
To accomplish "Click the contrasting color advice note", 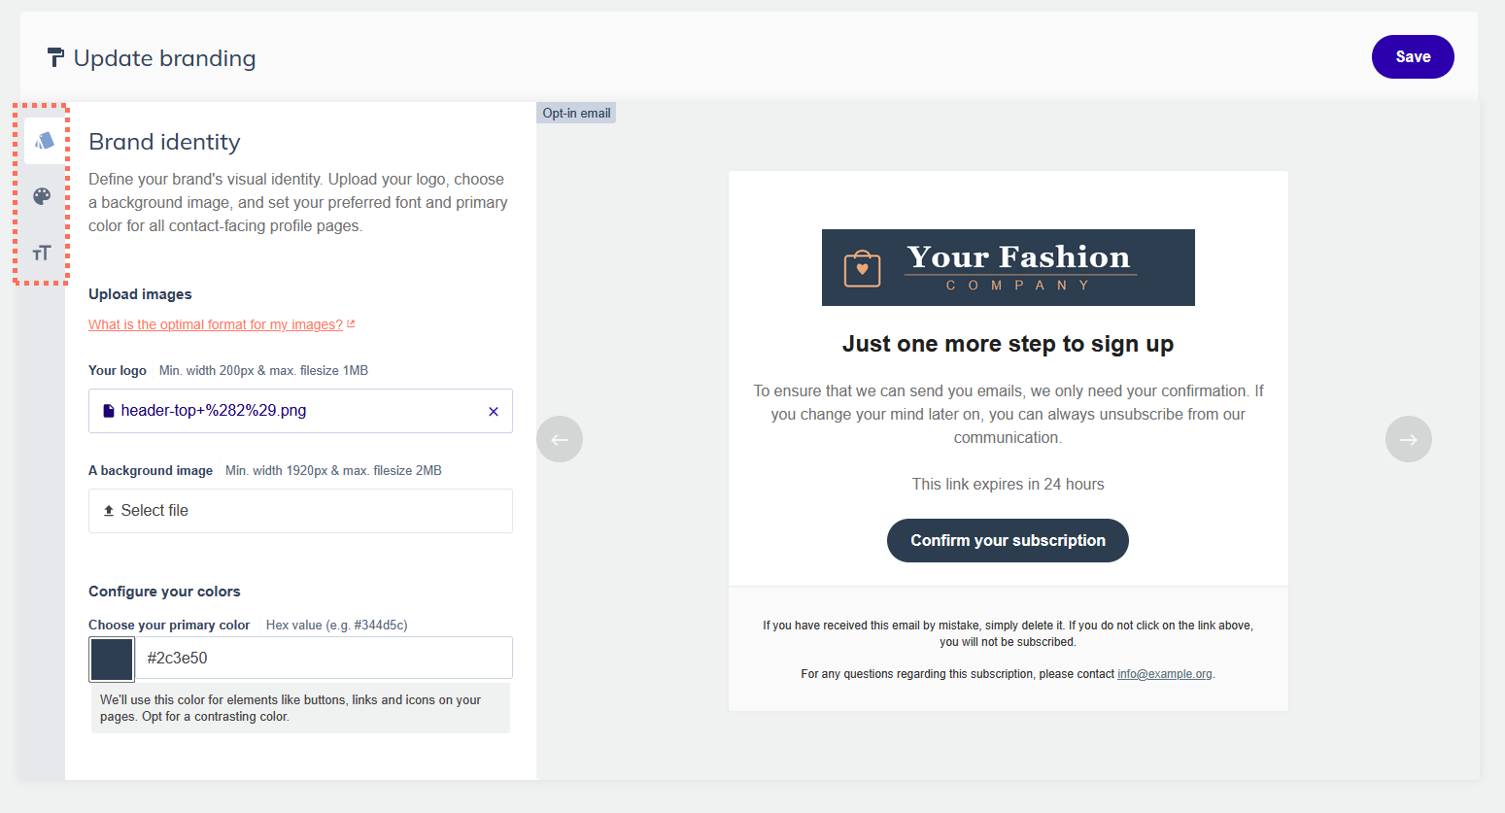I will click(300, 708).
